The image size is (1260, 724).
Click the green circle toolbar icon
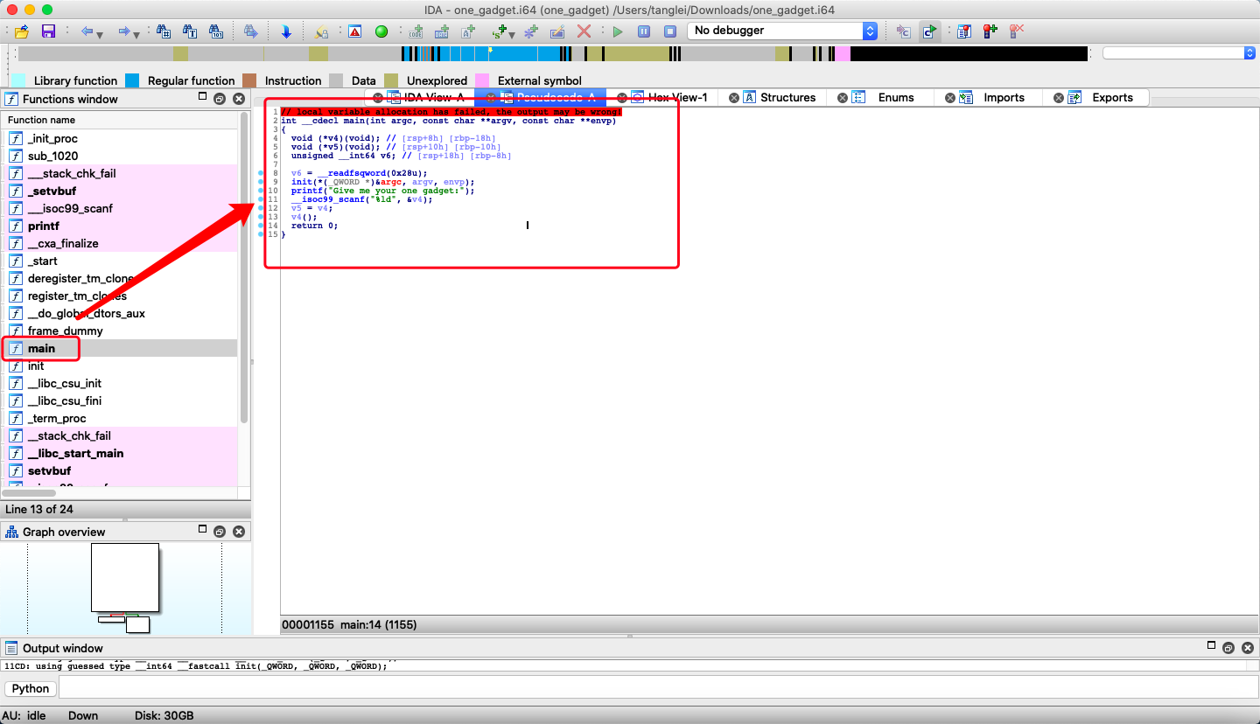point(381,31)
